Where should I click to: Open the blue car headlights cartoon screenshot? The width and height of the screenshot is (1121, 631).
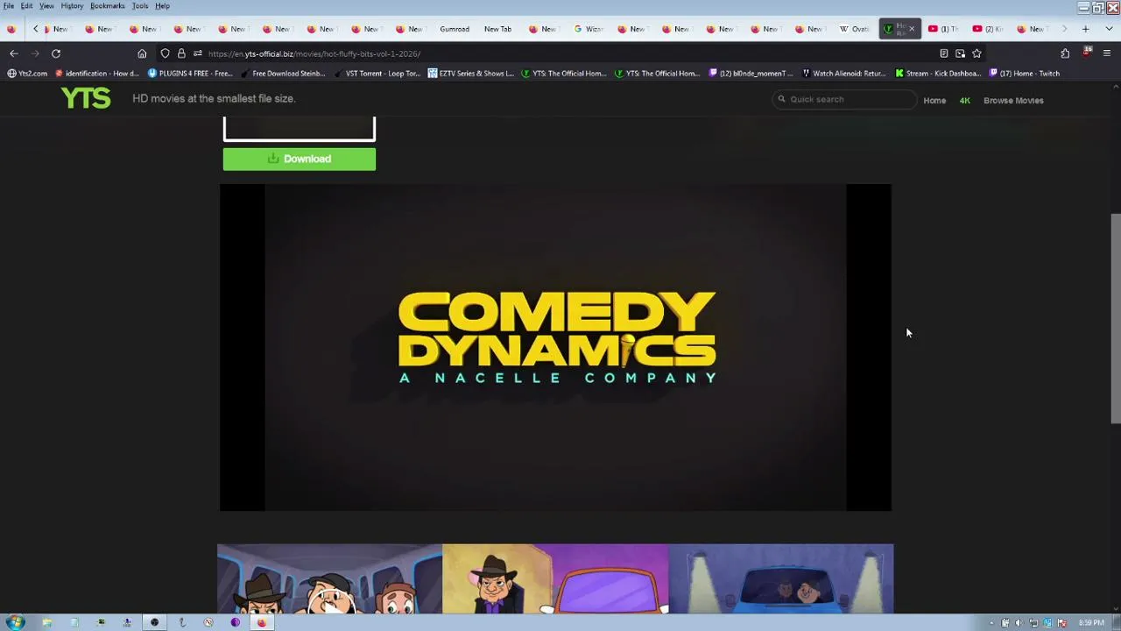pos(781,579)
